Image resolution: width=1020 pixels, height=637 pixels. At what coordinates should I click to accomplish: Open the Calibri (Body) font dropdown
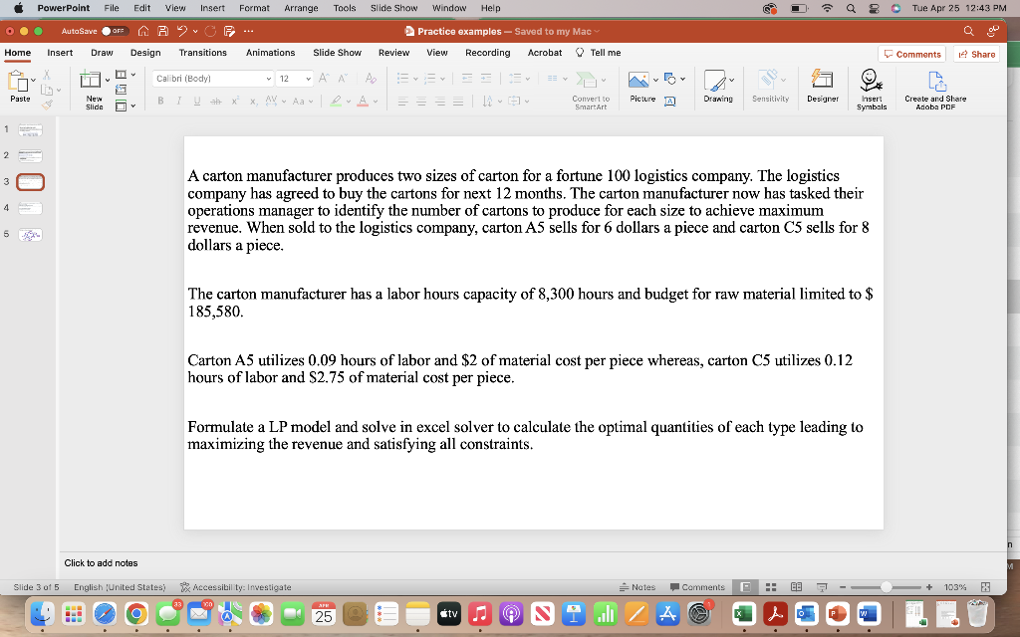268,79
